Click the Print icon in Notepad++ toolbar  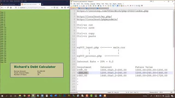pos(84,6)
